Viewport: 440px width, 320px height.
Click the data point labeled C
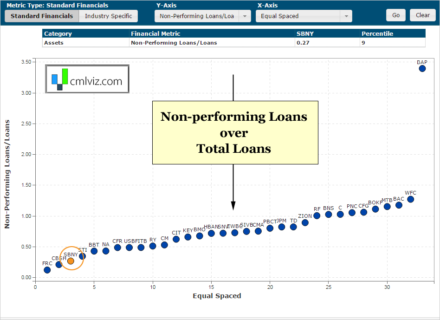(x=340, y=215)
